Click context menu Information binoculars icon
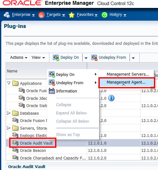 click(x=52, y=91)
